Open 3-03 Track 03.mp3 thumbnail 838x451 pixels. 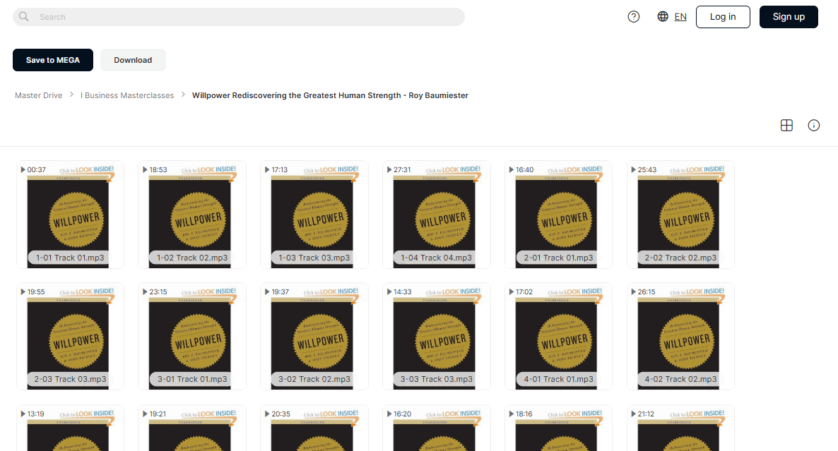[x=437, y=336]
